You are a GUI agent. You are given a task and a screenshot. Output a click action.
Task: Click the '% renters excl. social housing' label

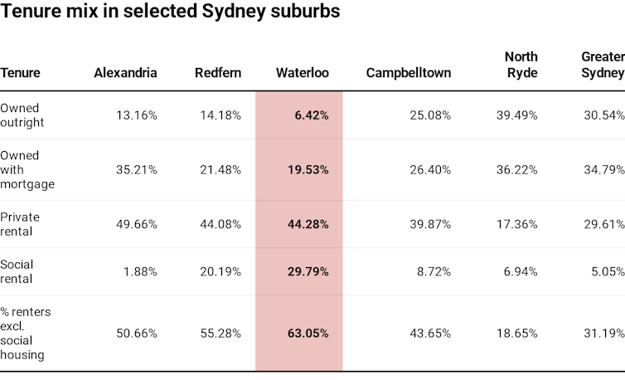coord(22,333)
